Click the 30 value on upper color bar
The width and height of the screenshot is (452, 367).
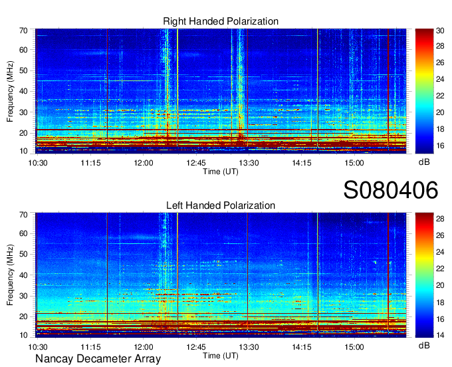[x=440, y=31]
